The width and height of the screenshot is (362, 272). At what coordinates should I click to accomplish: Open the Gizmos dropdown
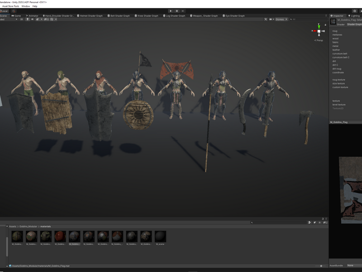(x=281, y=19)
